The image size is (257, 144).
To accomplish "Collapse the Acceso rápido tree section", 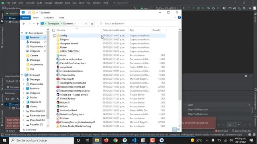I will click(22, 33).
